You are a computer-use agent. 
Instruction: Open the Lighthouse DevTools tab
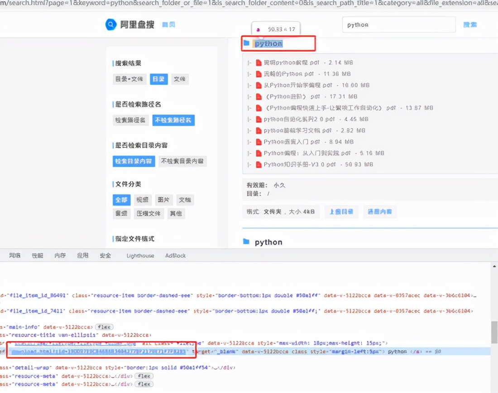point(140,255)
